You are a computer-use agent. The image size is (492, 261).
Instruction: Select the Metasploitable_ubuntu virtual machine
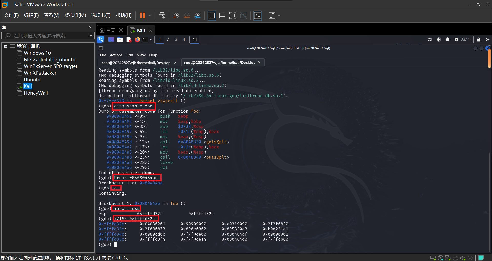point(49,59)
